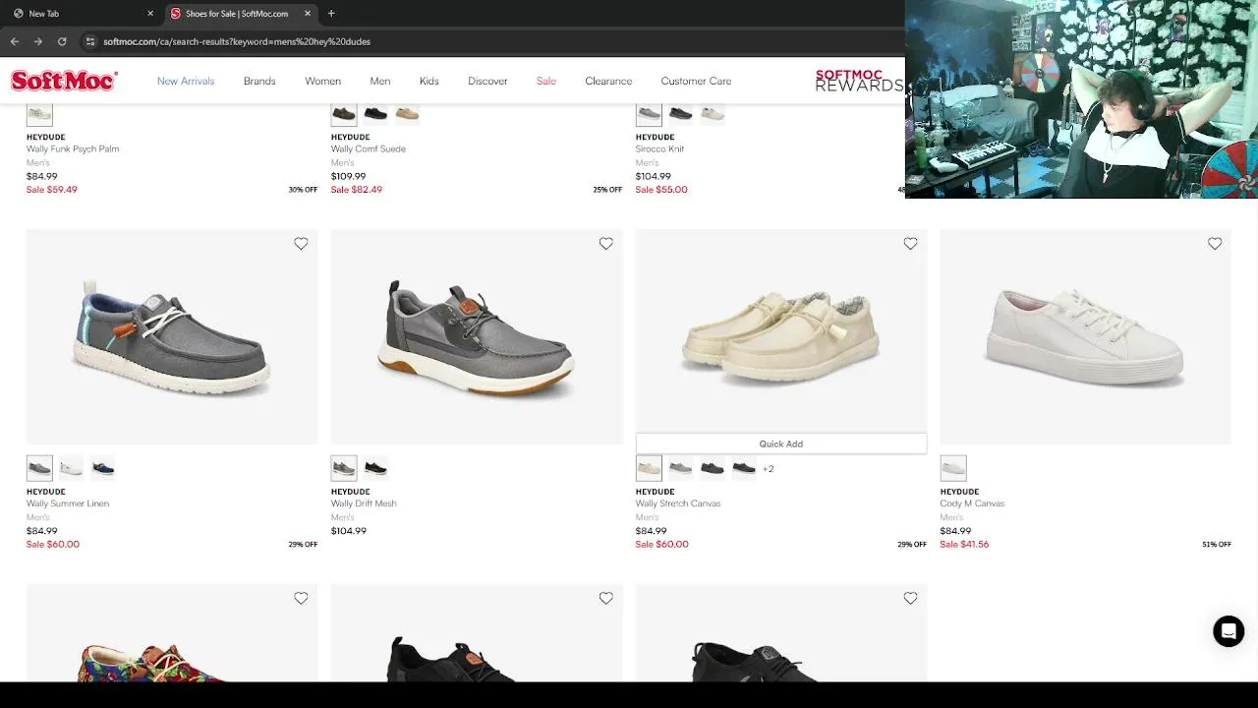1258x708 pixels.
Task: Click Sale $41.56 price on Cody M Canvas
Action: coord(964,544)
